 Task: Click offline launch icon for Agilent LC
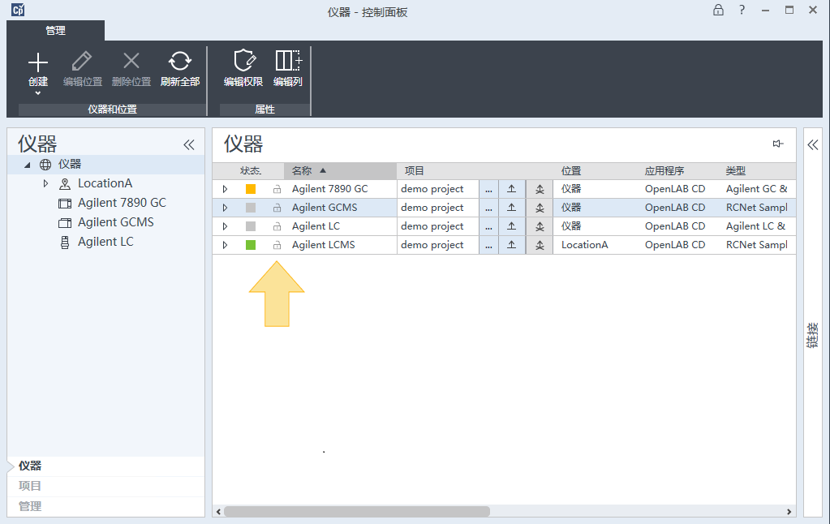pyautogui.click(x=540, y=226)
